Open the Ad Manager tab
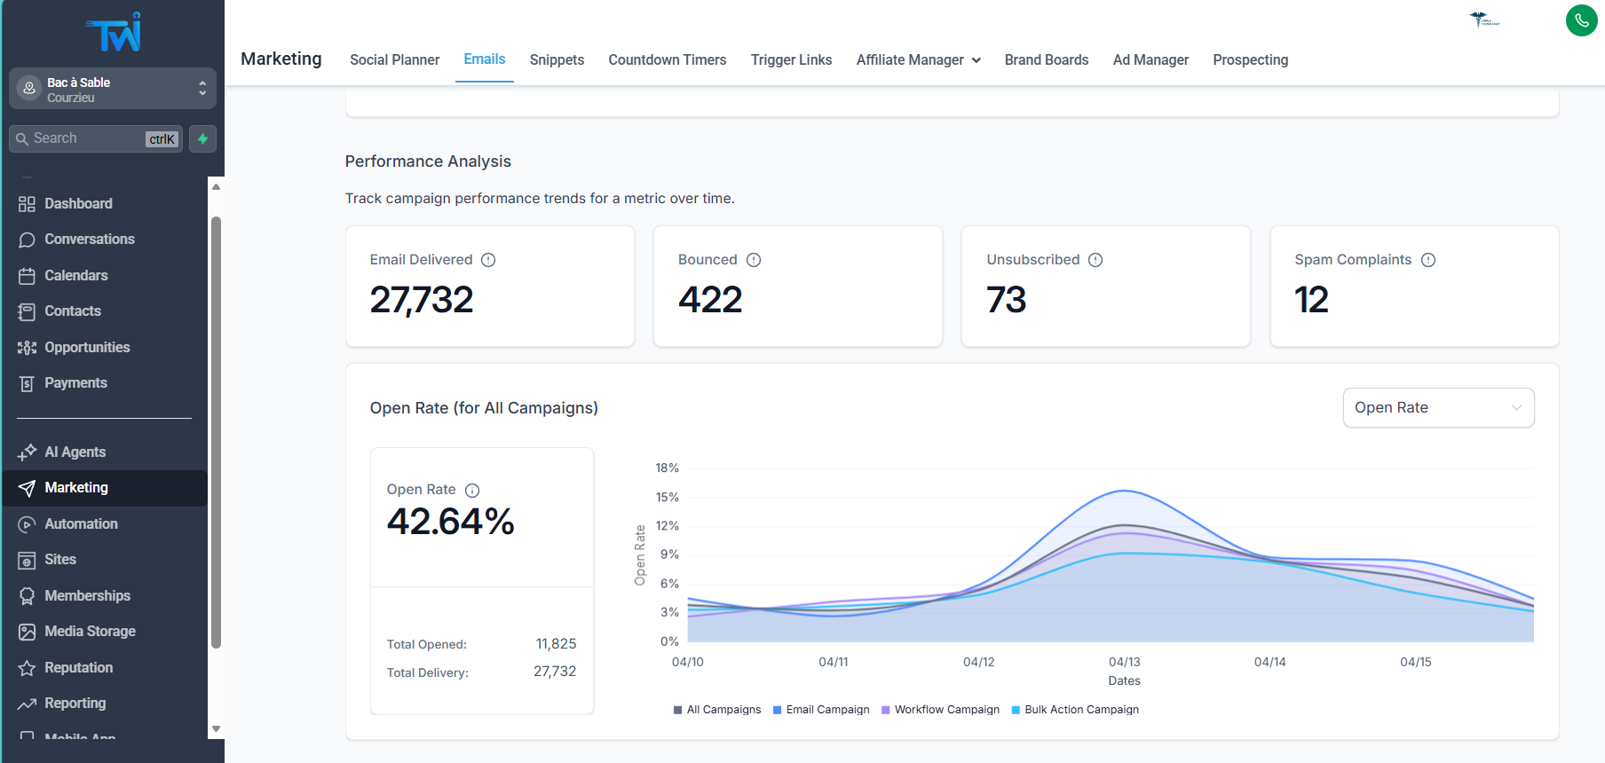 [x=1150, y=59]
